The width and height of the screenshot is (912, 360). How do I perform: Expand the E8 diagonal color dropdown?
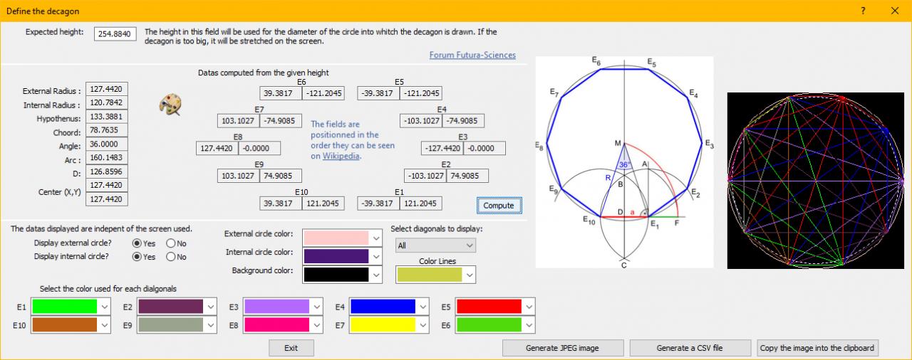coord(316,325)
